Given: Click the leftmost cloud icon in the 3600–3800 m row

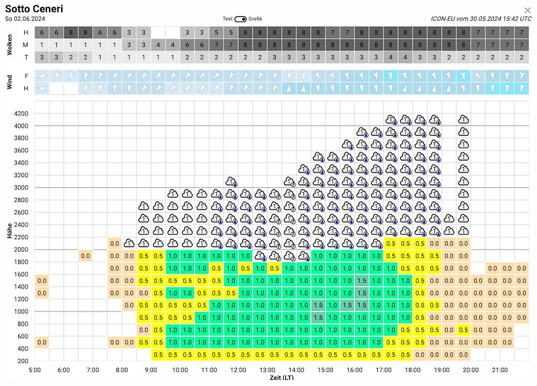Looking at the screenshot, I should pyautogui.click(x=348, y=144).
